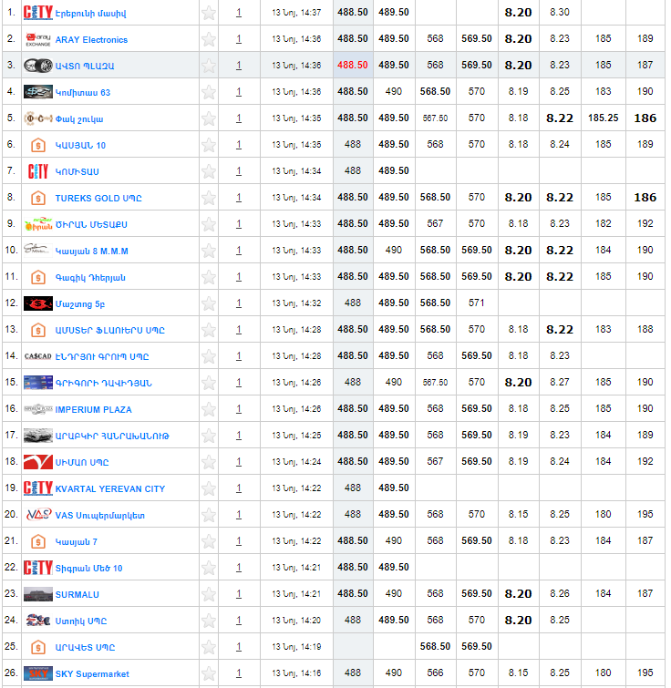
Task: Click the Ստոիկ ՍՊԸ currency logo
Action: pos(37,621)
